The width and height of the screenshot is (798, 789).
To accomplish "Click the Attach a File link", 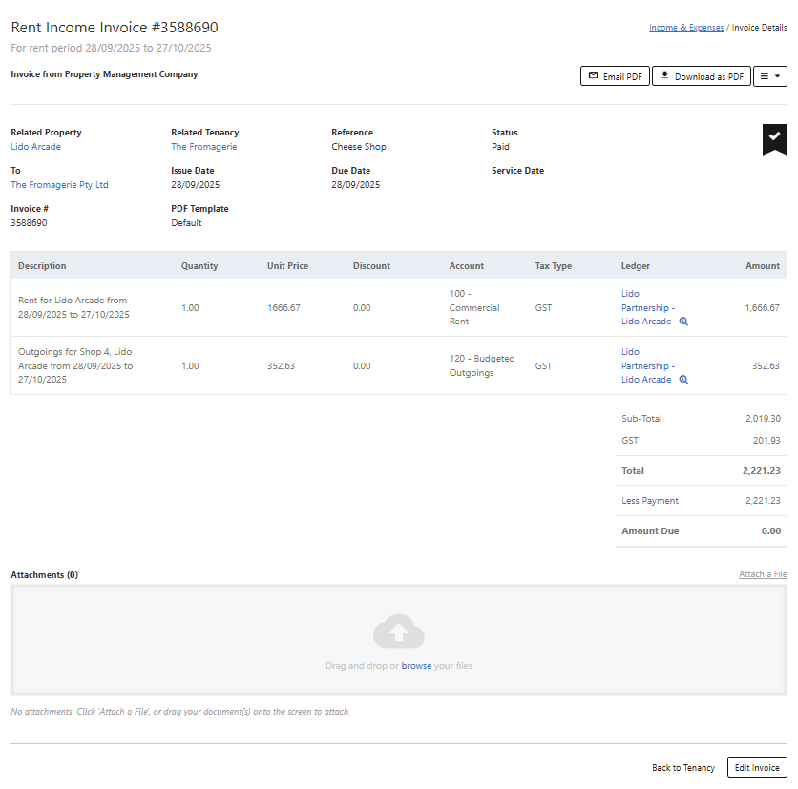I will [x=762, y=574].
